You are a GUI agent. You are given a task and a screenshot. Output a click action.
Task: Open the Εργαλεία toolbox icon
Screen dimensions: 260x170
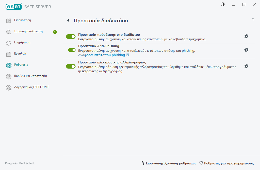[x=9, y=54]
